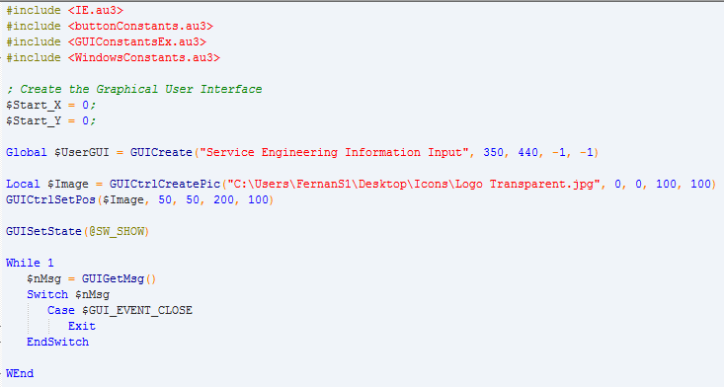Viewport: 724px width, 387px height.
Task: Click the @SW_SHOW macro
Action: [x=117, y=231]
